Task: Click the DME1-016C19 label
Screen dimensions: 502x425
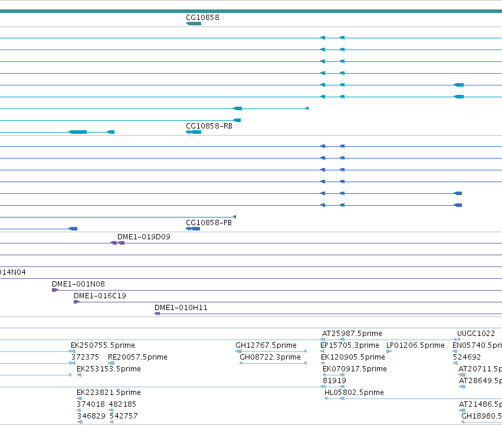Action: (x=100, y=296)
